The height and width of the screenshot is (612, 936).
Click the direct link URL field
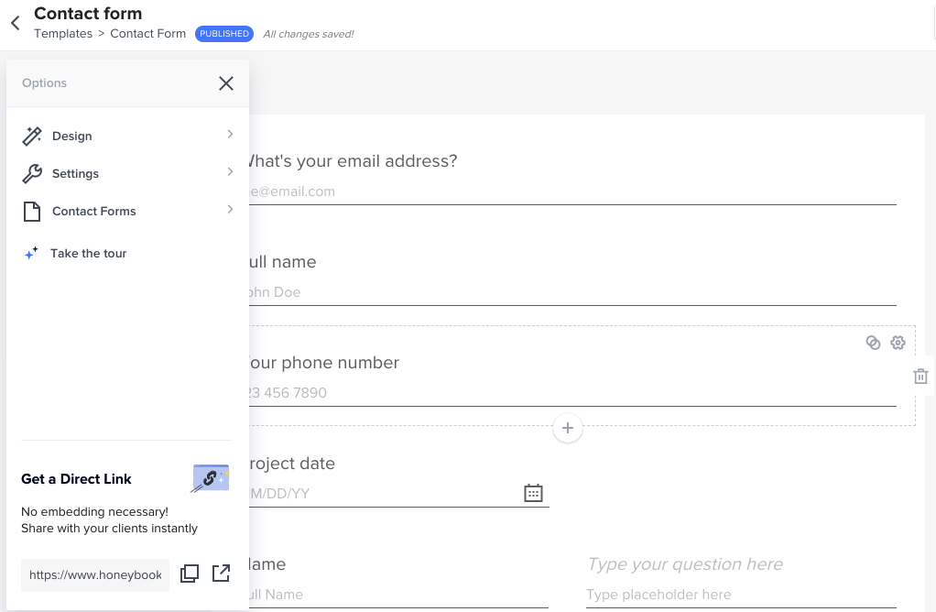point(95,574)
